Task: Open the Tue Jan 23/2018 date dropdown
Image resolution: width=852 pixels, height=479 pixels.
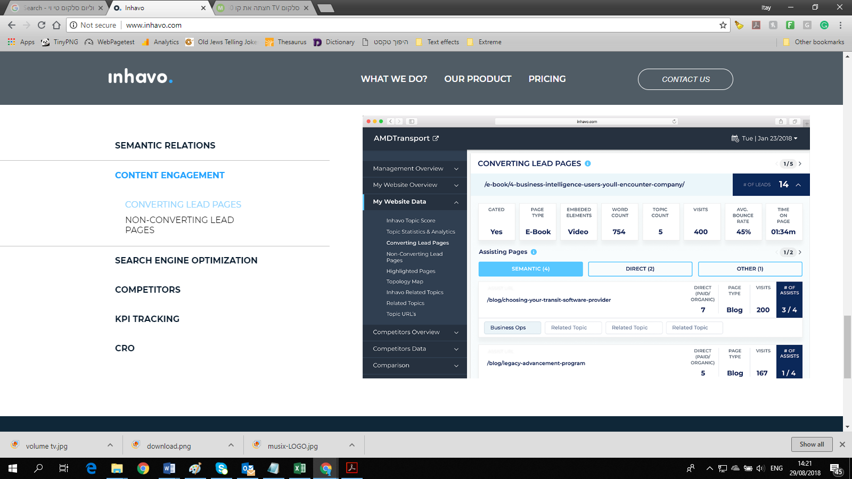Action: 765,138
